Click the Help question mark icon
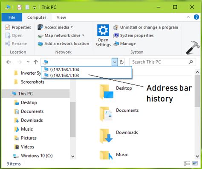The height and width of the screenshot is (169, 202). click(196, 17)
